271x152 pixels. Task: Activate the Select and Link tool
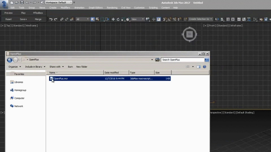62,19
